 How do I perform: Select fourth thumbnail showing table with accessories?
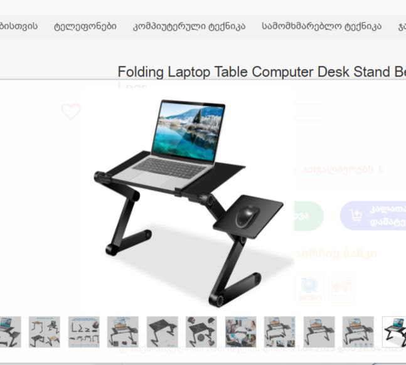pos(123,332)
